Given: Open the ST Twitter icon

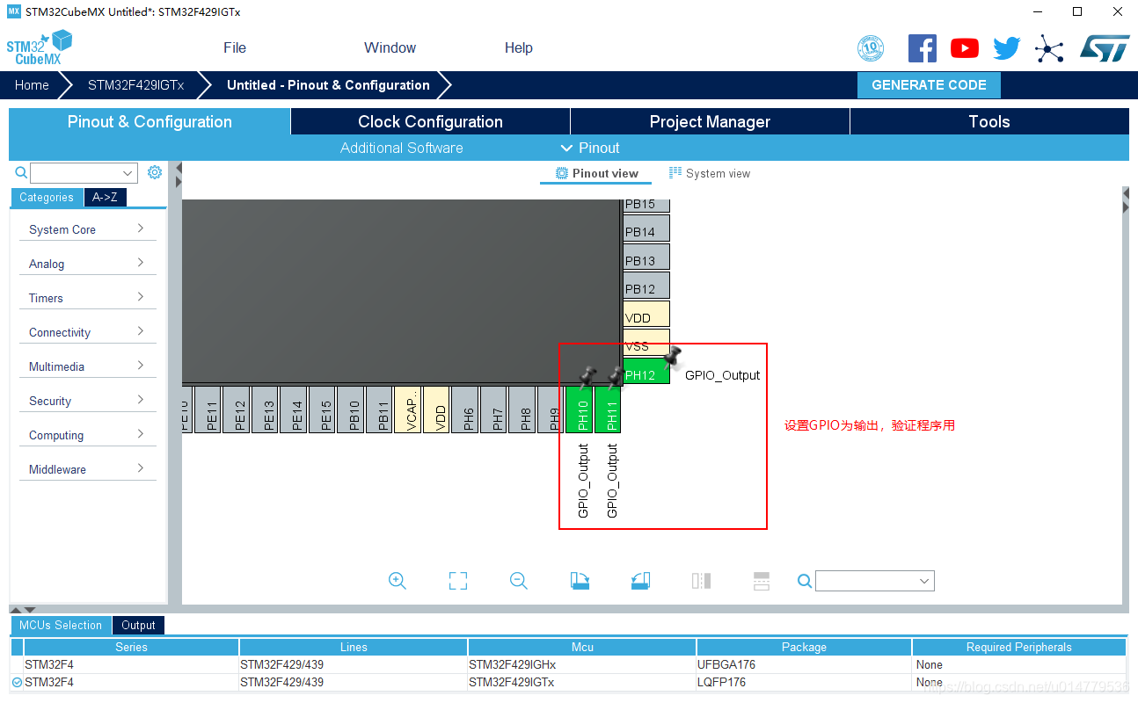Looking at the screenshot, I should tap(1007, 48).
